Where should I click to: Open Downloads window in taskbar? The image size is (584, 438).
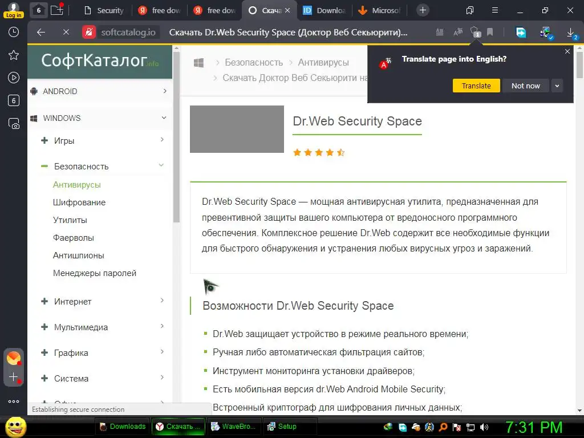[x=123, y=427]
